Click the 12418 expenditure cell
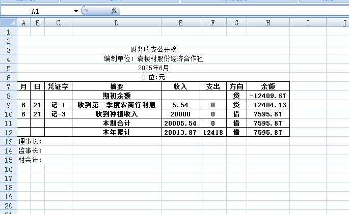 [212, 132]
